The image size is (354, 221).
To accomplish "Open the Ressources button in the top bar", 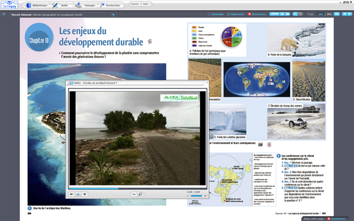I will point(257,14).
